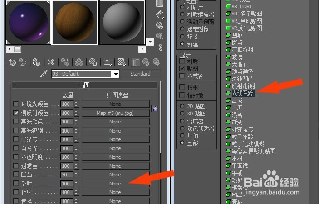This screenshot has height=204, width=319.
Task: Click the Select by Material icon
Action: point(160,36)
